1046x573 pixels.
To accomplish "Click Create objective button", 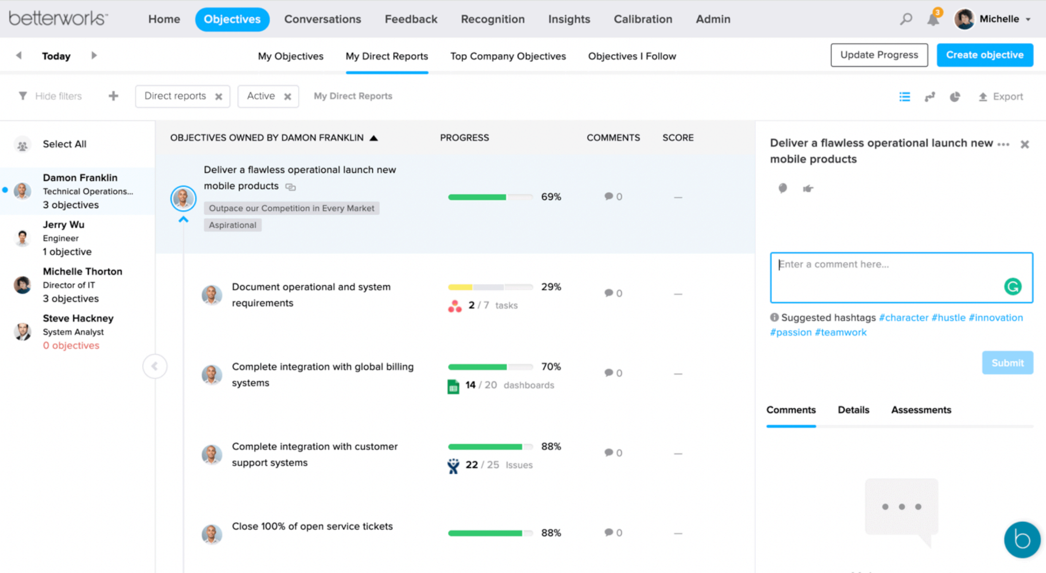I will (x=985, y=55).
